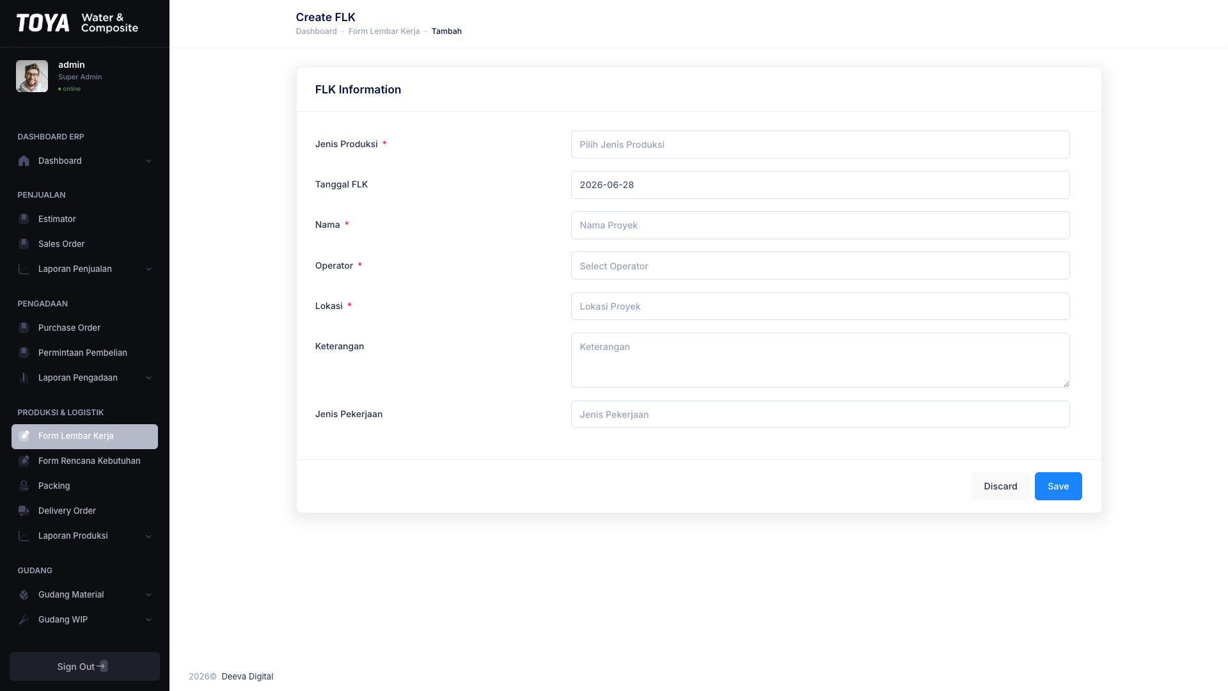The width and height of the screenshot is (1228, 691).
Task: Click the Sign Out arrow icon
Action: [x=102, y=666]
